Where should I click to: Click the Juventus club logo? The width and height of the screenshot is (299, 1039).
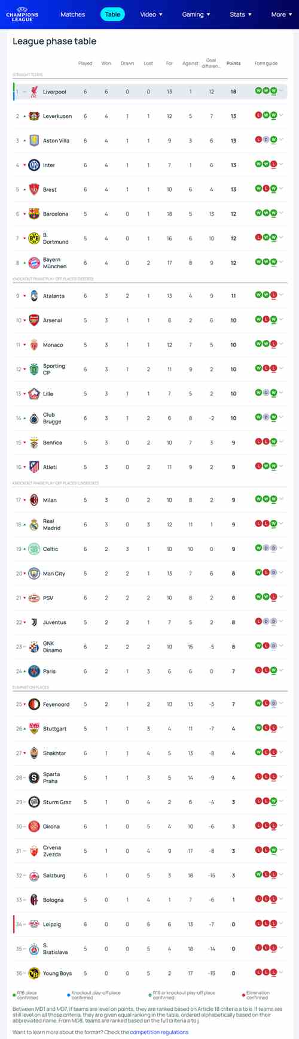point(34,622)
